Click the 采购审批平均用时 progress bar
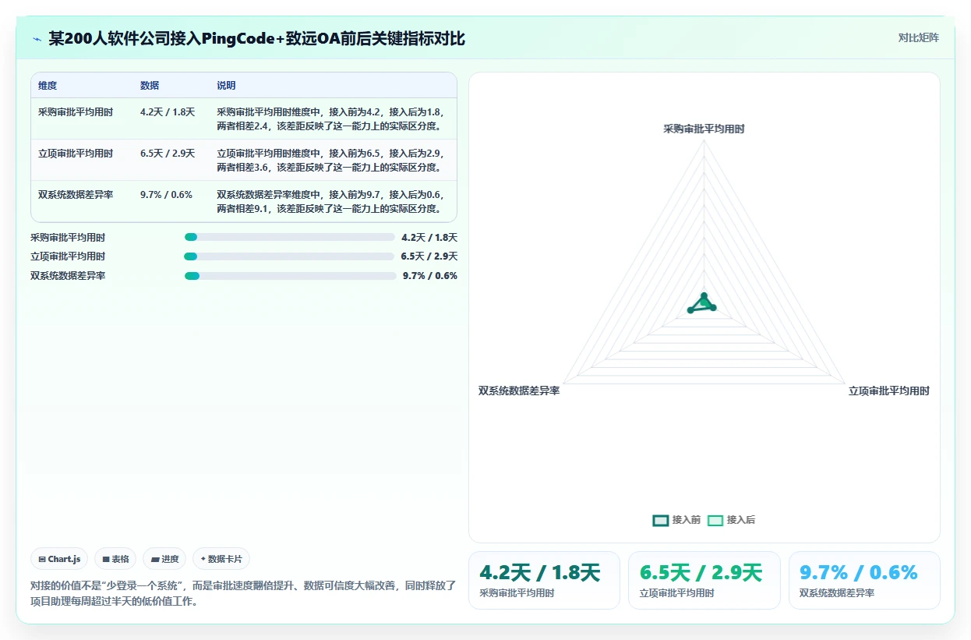This screenshot has height=640, width=971. point(290,237)
